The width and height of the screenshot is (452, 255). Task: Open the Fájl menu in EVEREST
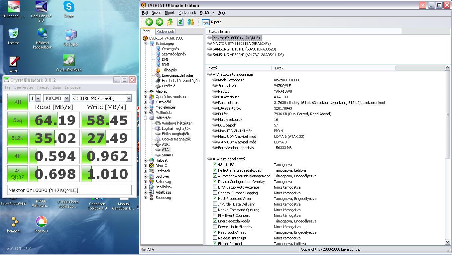[145, 13]
